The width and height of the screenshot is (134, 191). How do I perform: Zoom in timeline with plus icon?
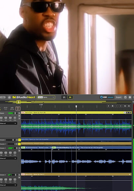[x=121, y=106]
